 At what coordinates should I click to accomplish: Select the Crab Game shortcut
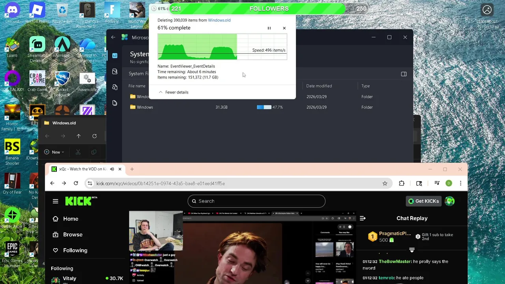(x=37, y=81)
